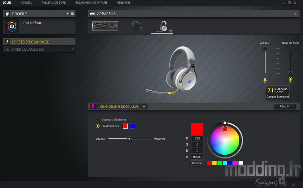Click the Vitesse speed slider handle
This screenshot has width=303, height=188.
pos(129,139)
